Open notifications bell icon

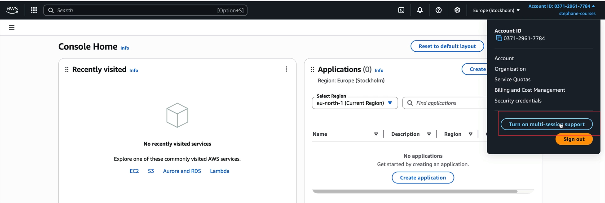(x=420, y=10)
